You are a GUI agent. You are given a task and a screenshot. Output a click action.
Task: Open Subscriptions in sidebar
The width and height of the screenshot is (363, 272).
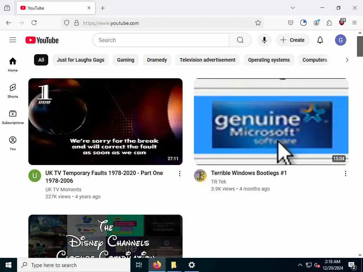13,117
